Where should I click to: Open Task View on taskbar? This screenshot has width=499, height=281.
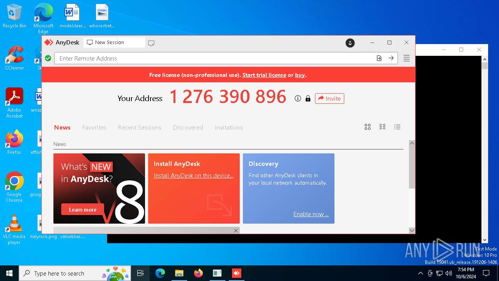click(140, 273)
